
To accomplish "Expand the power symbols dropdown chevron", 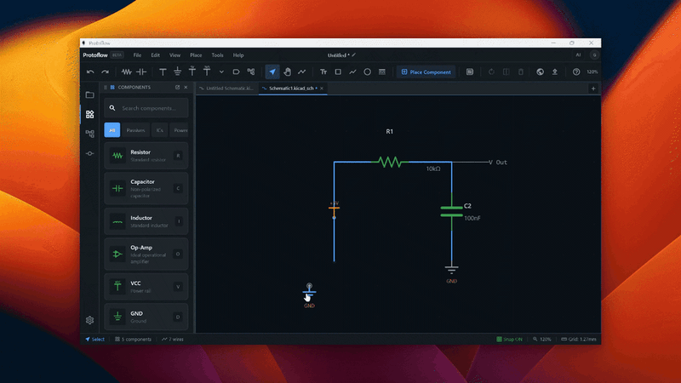I will pyautogui.click(x=221, y=72).
